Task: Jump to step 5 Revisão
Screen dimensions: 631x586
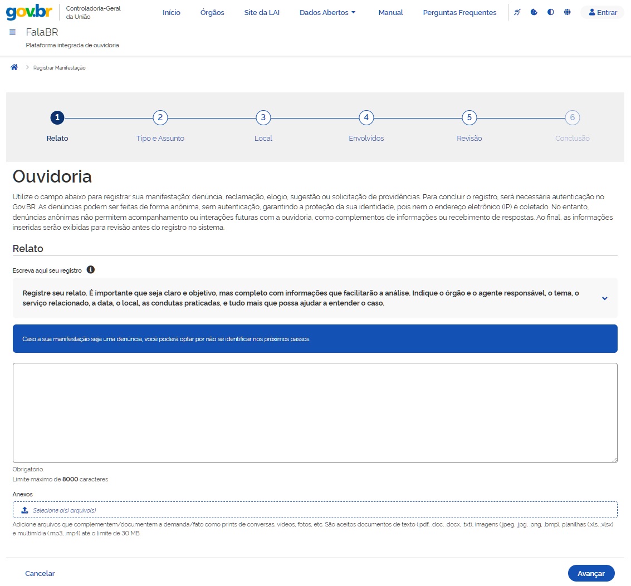Action: (x=469, y=117)
